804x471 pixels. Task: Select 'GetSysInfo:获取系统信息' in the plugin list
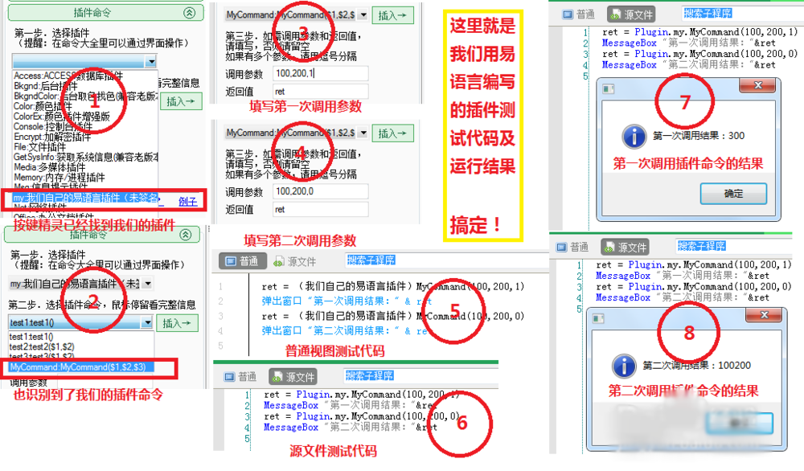[x=86, y=158]
